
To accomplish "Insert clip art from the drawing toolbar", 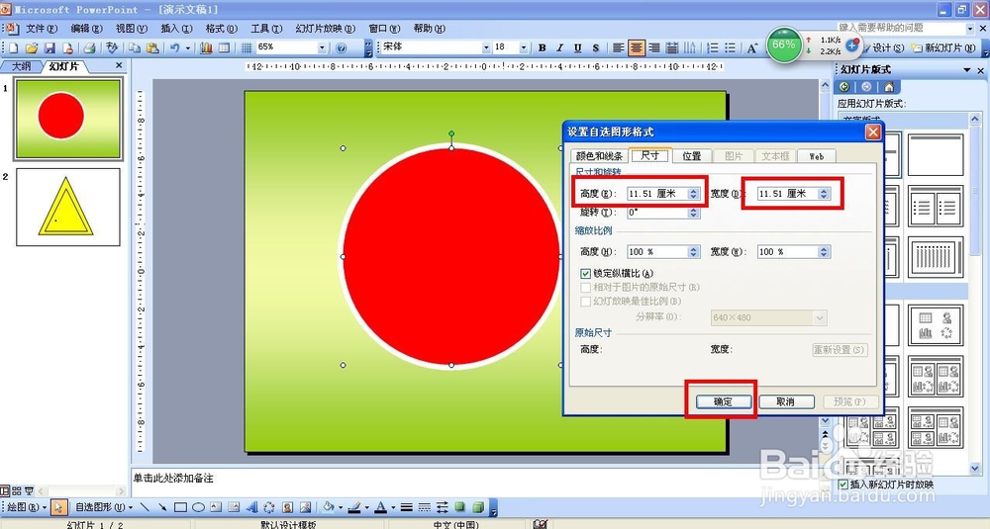I will pos(288,507).
